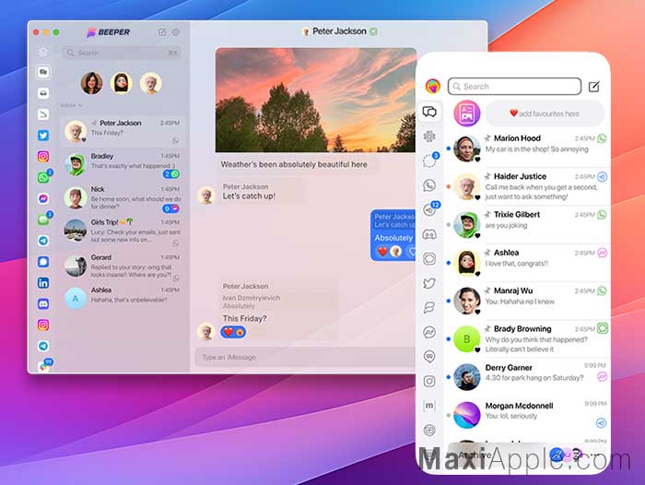Open Manraj Wu conversation
The width and height of the screenshot is (645, 485).
(527, 301)
